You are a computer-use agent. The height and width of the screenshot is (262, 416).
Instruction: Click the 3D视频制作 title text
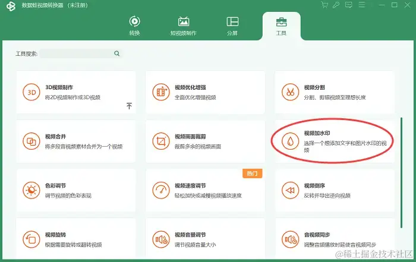(x=59, y=87)
